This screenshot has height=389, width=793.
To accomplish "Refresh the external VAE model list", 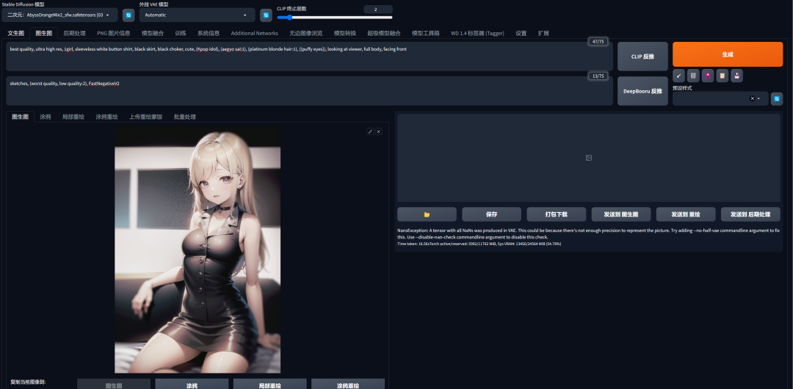I will (266, 15).
